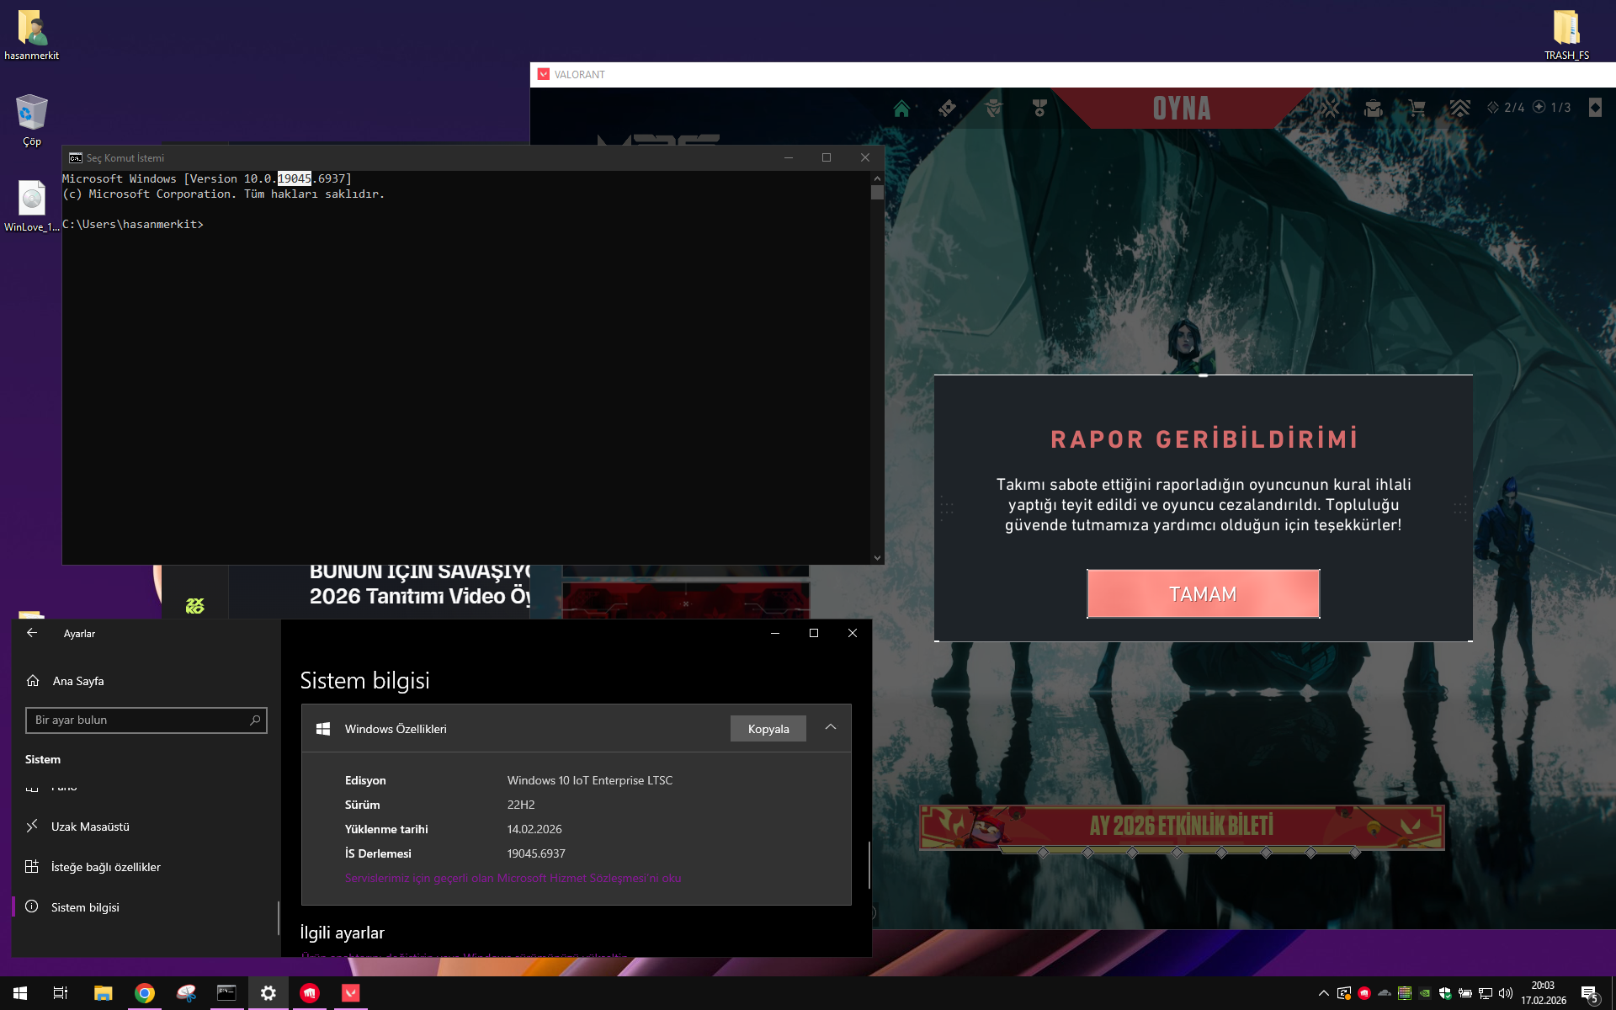Click the command prompt scrollbar down arrow
Screen dimensions: 1616x1010
coord(877,557)
